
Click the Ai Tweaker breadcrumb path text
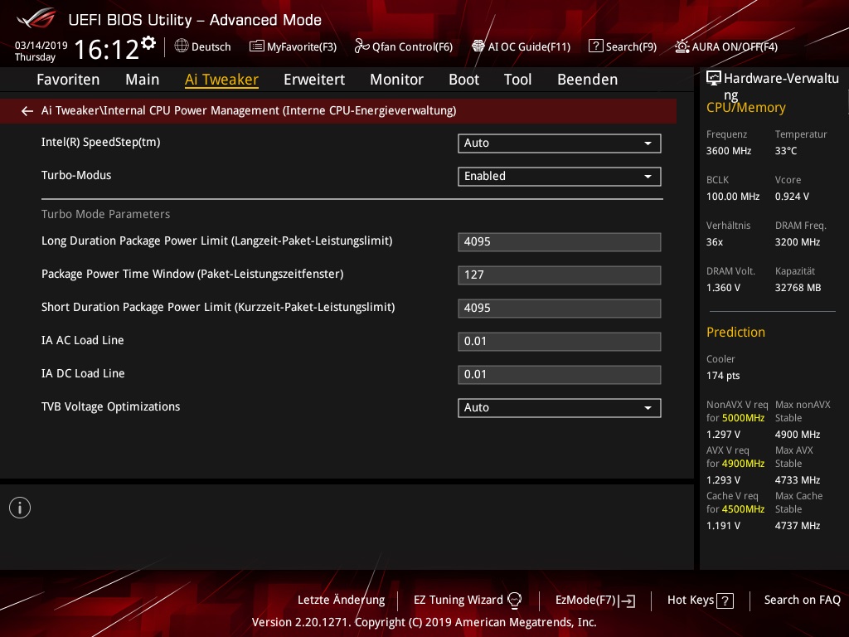pyautogui.click(x=249, y=110)
